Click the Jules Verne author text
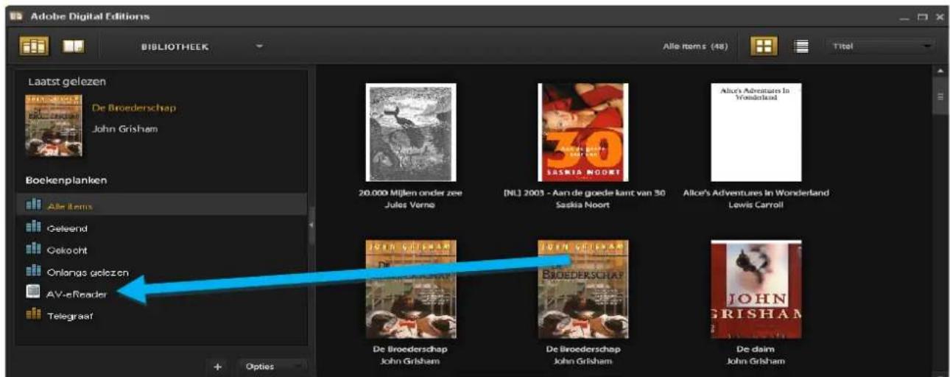The height and width of the screenshot is (377, 950). click(x=411, y=204)
